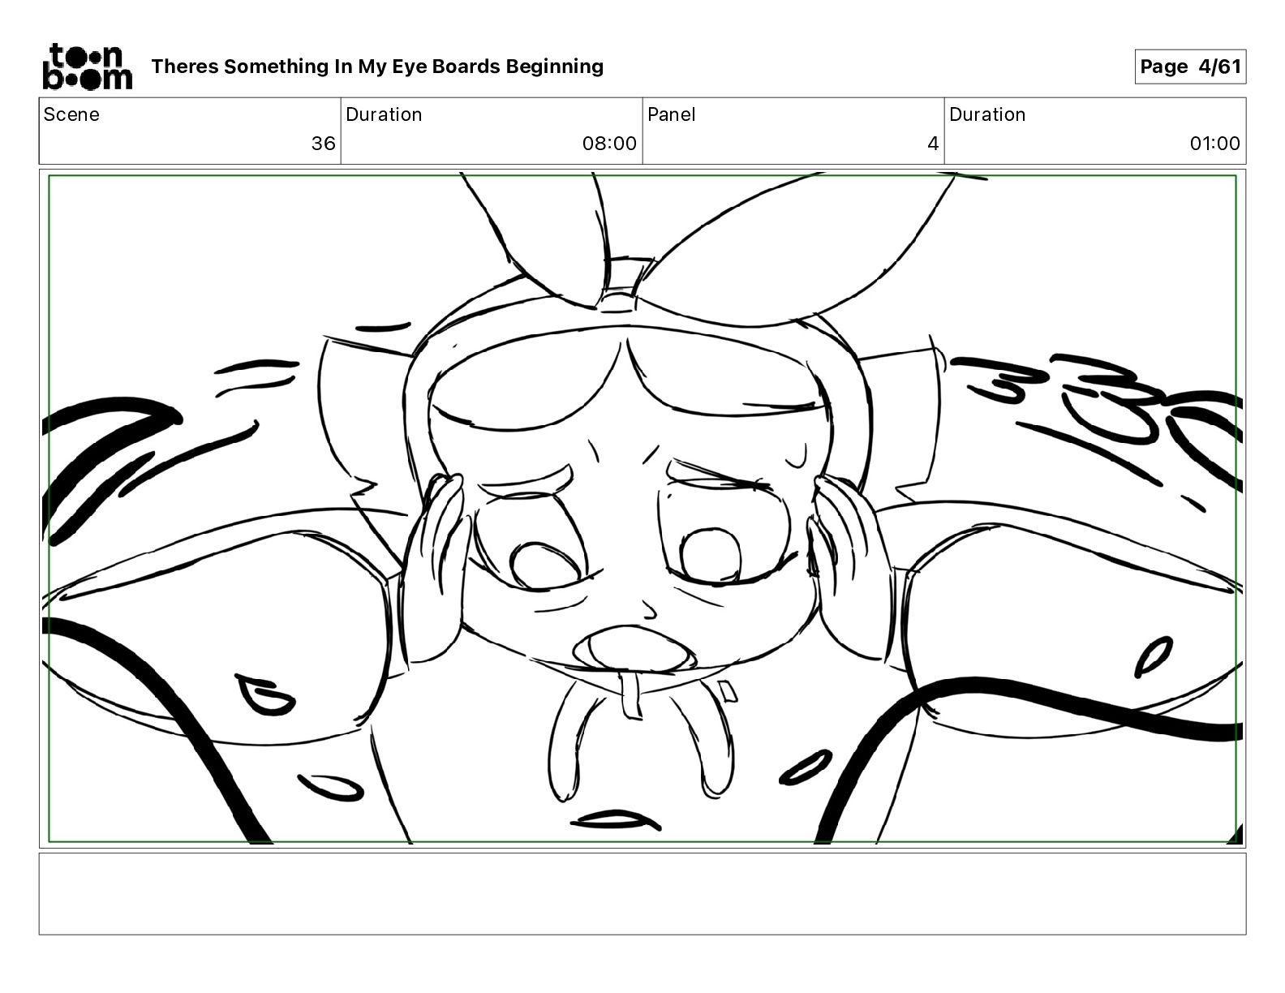
Task: Click the empty notes box below the panel
Action: (x=642, y=893)
